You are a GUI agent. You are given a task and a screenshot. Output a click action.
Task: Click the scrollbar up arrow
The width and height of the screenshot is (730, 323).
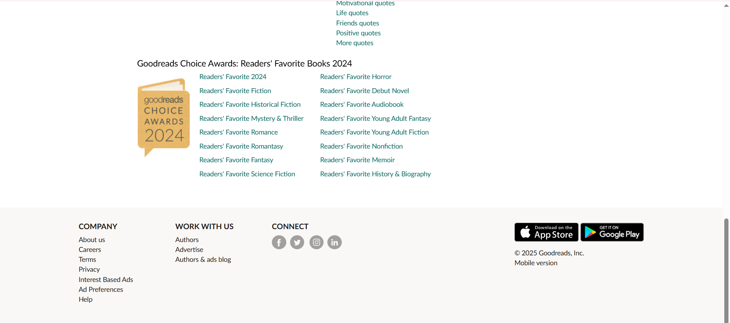click(x=726, y=6)
